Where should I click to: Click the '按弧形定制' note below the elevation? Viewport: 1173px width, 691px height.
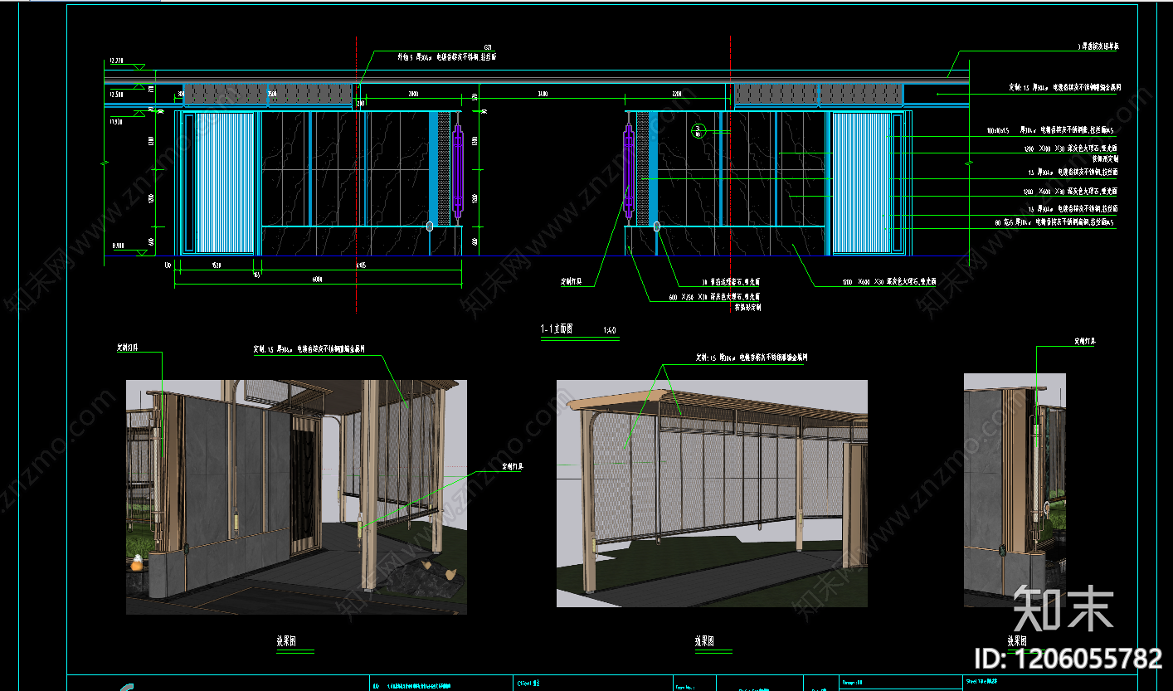tap(747, 307)
